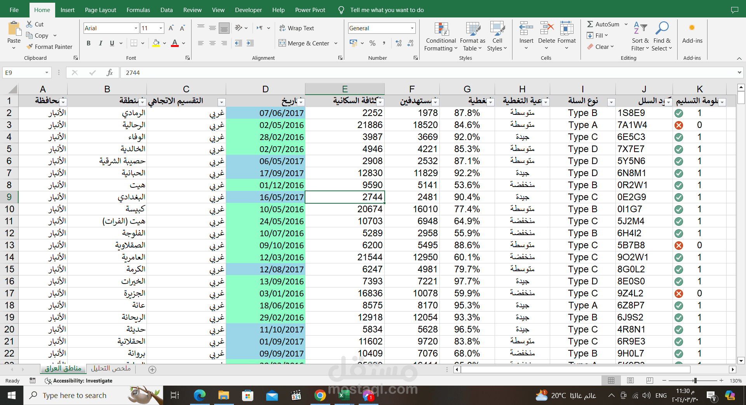Decrease font size with small A icon
746x405 pixels.
point(182,28)
